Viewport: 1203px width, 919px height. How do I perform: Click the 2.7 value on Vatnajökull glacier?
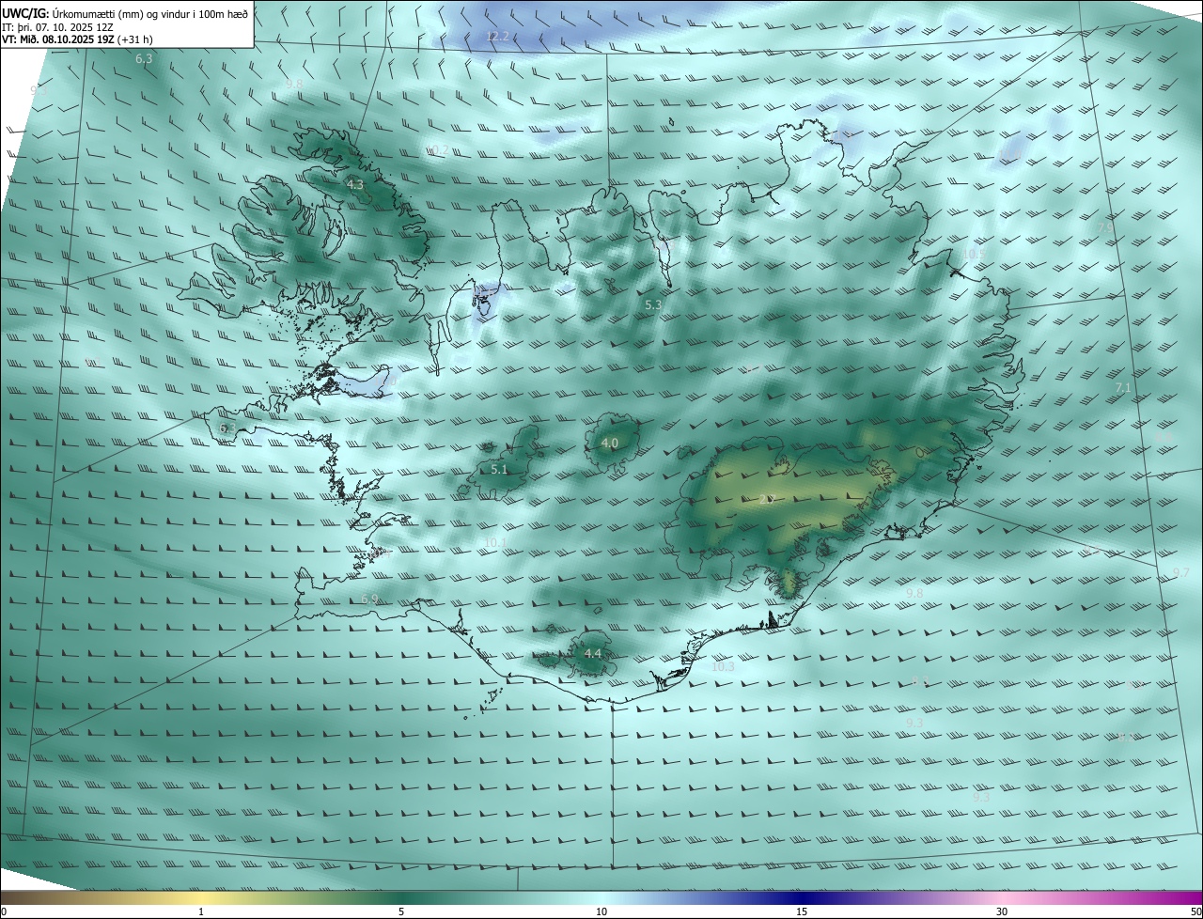[767, 499]
